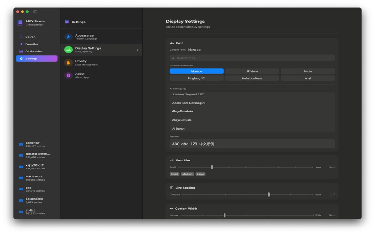Click the Privacy hand icon
Viewport: 375px width, 234px height.
(68, 63)
